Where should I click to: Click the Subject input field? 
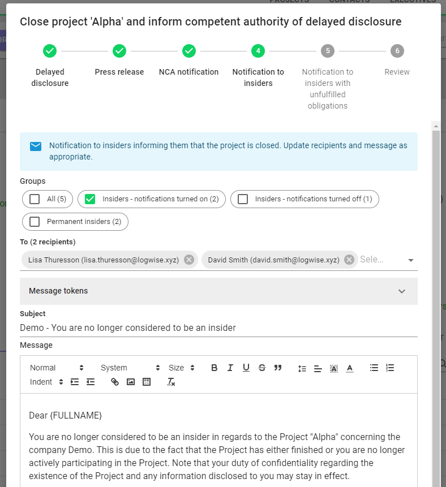pyautogui.click(x=218, y=327)
